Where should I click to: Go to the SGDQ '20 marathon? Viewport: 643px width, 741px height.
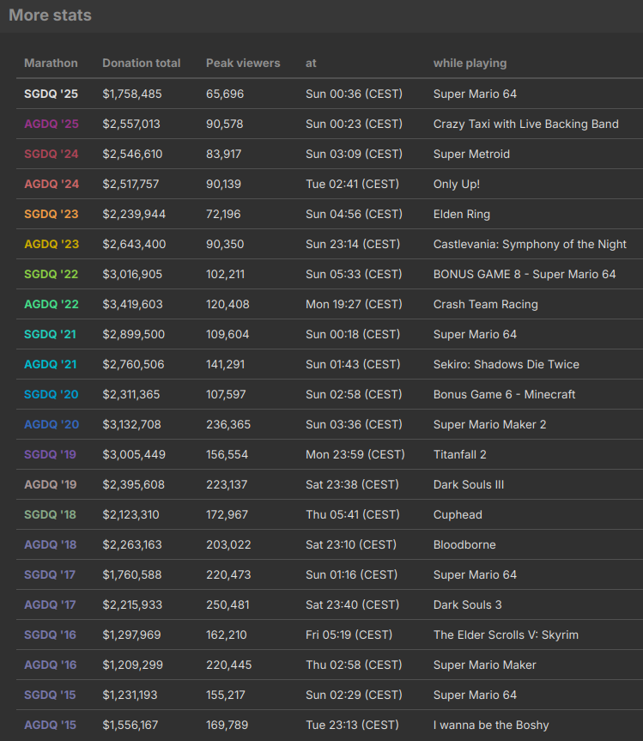point(51,394)
